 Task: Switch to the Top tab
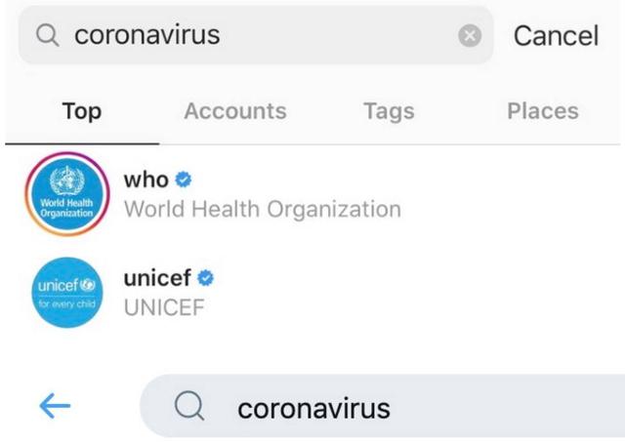81,111
